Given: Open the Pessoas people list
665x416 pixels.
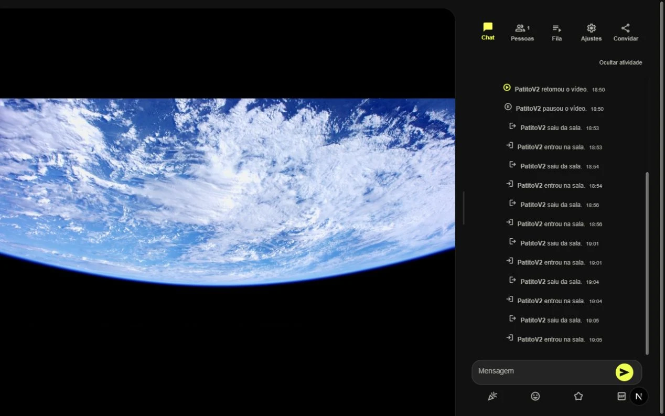Looking at the screenshot, I should tap(522, 33).
